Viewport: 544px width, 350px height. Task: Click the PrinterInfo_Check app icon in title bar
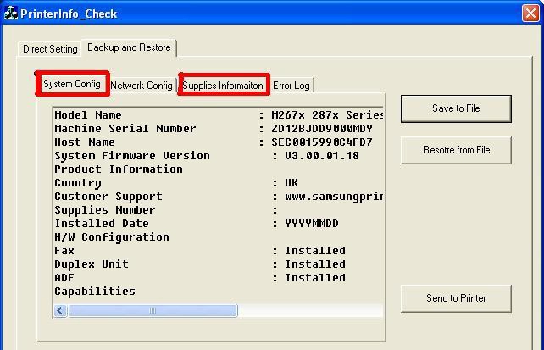11,14
